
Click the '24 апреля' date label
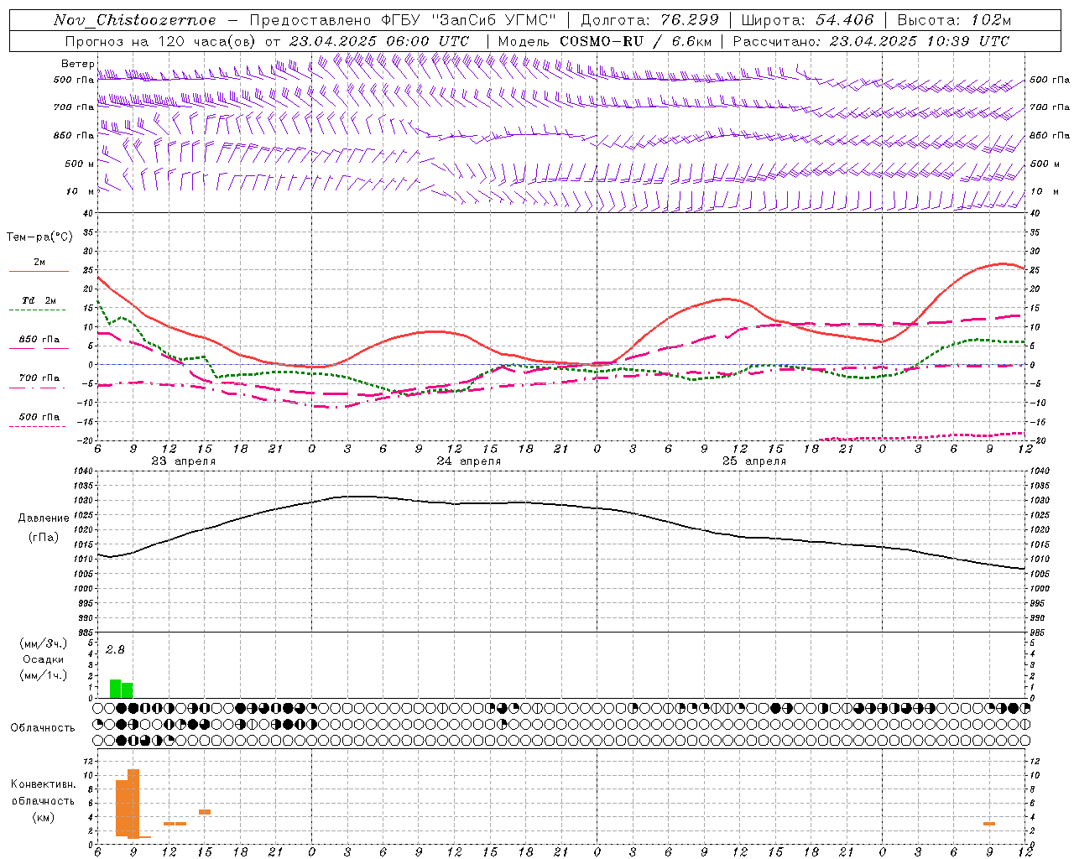(468, 461)
